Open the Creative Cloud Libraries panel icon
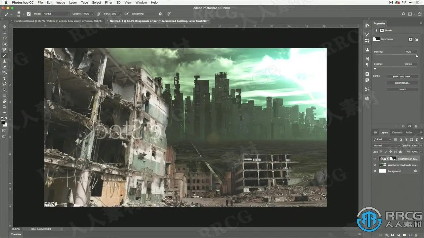424x238 pixels. [367, 98]
